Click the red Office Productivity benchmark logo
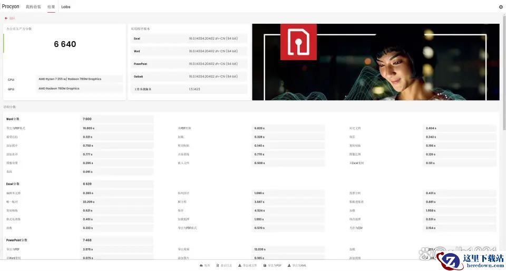 (298, 42)
